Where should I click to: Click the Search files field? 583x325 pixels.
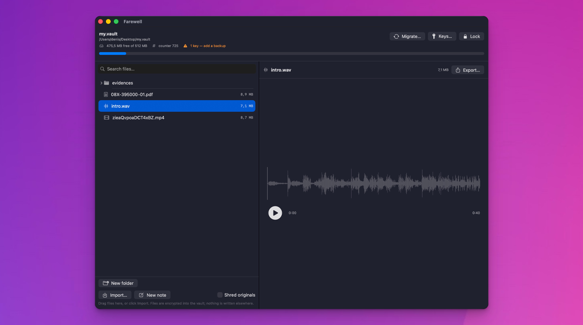tap(177, 69)
